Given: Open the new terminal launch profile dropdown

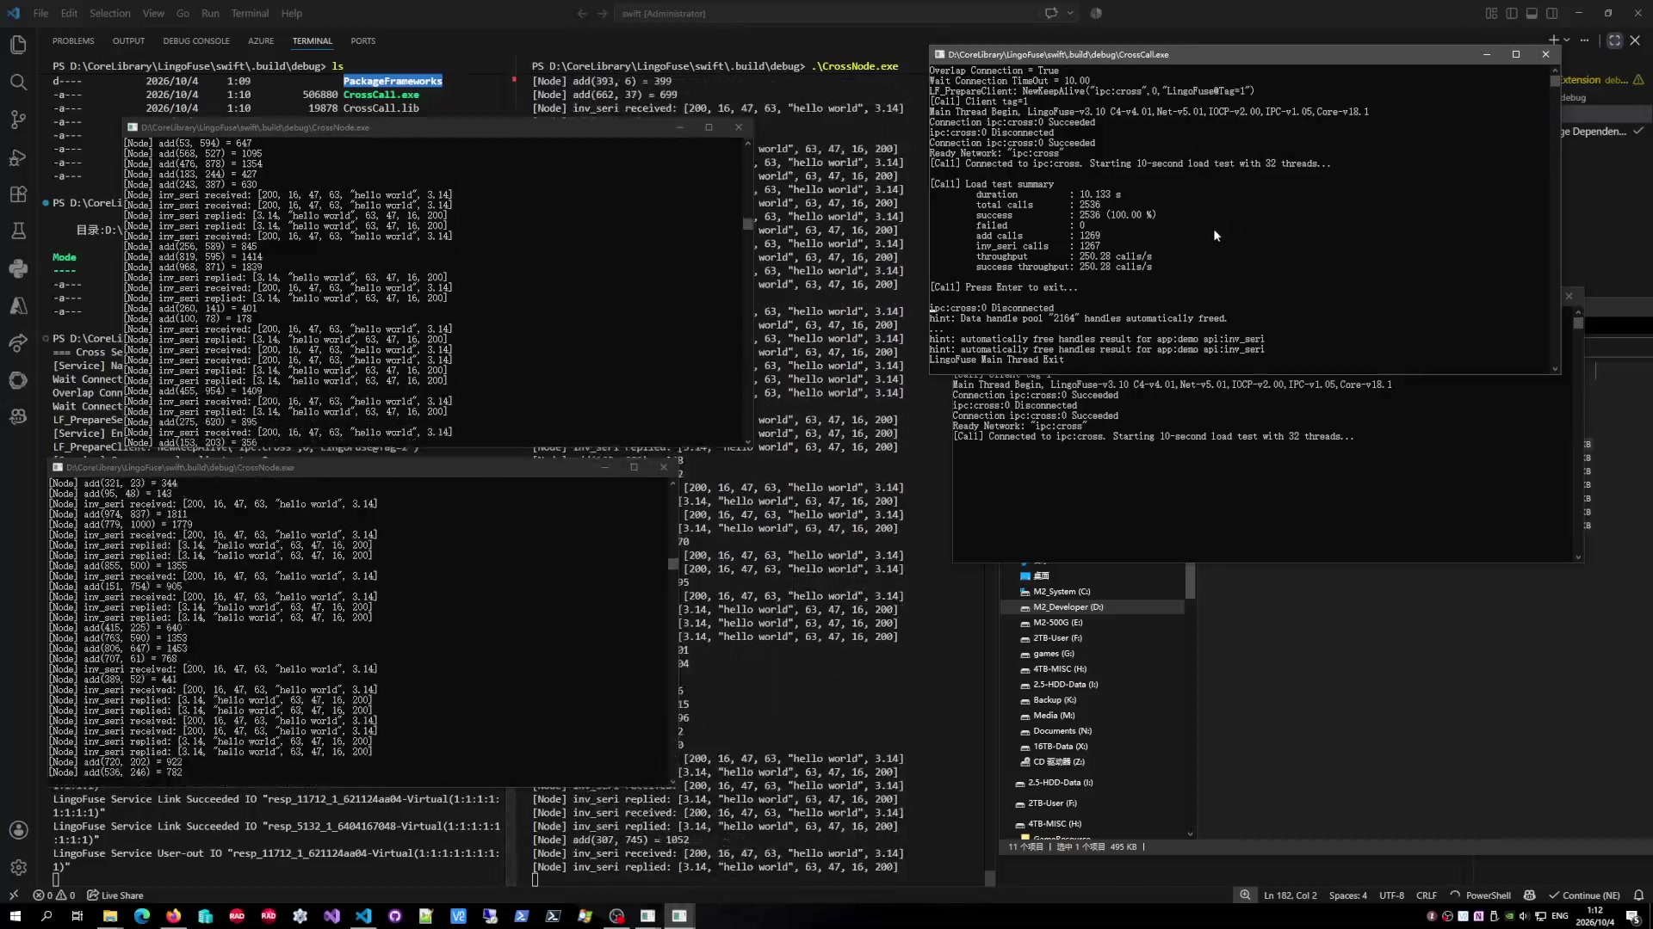Looking at the screenshot, I should click(1567, 40).
